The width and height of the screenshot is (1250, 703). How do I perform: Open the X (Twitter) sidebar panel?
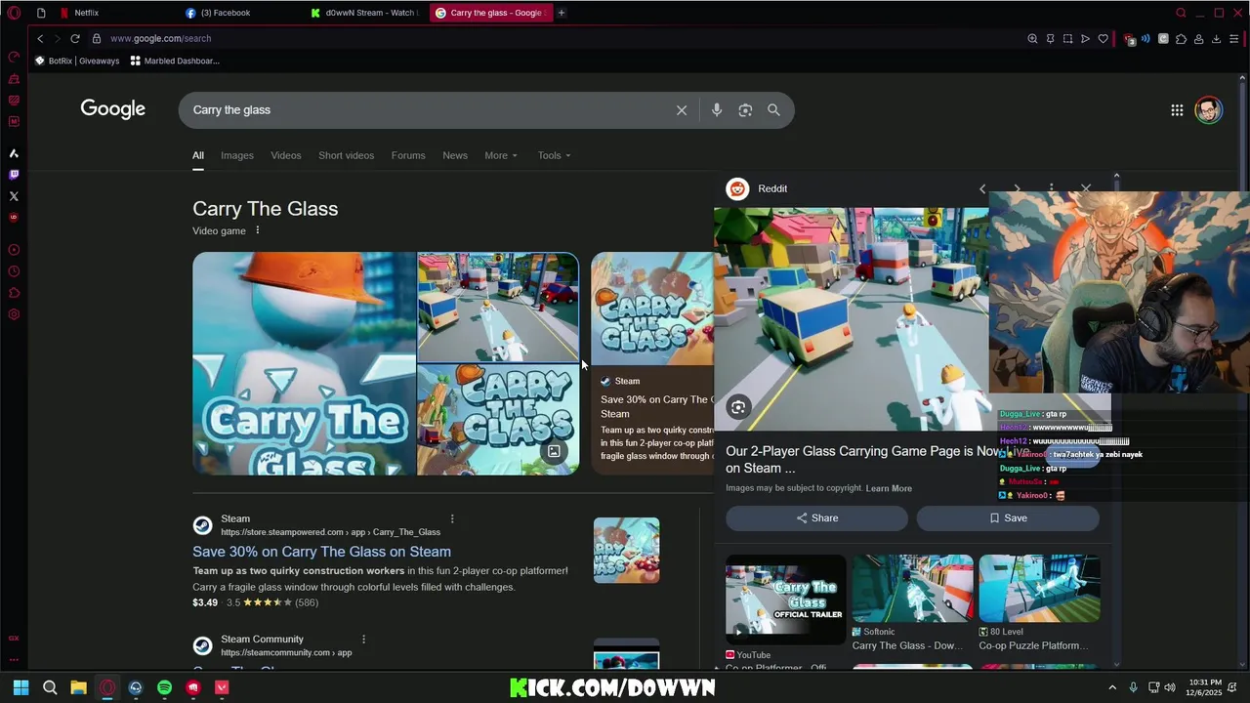click(x=14, y=196)
